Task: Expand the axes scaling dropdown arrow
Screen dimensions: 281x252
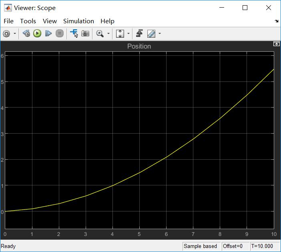Action: pyautogui.click(x=128, y=33)
